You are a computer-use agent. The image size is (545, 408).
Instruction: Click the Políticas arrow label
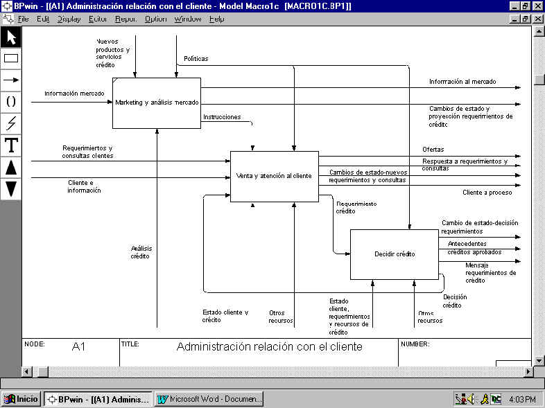[x=196, y=59]
